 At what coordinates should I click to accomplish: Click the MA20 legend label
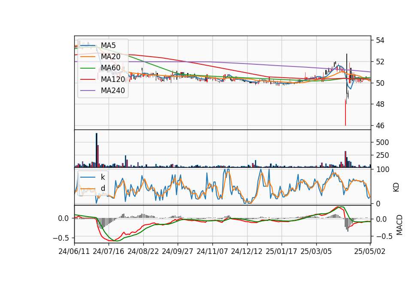click(110, 57)
